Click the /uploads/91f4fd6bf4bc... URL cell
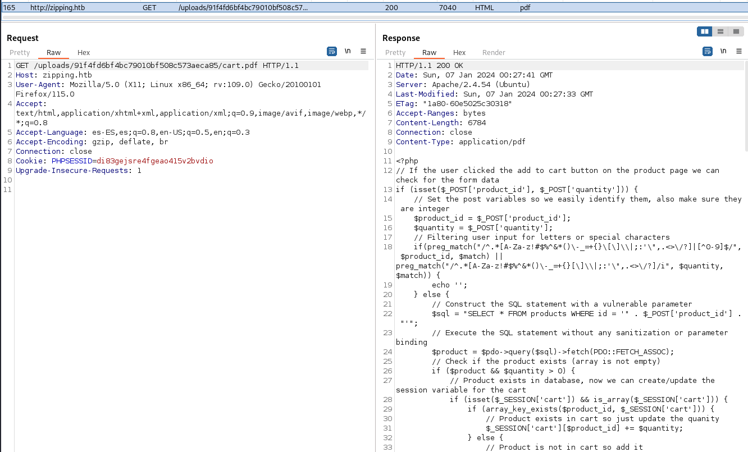Viewport: 748px width, 452px height. tap(243, 8)
